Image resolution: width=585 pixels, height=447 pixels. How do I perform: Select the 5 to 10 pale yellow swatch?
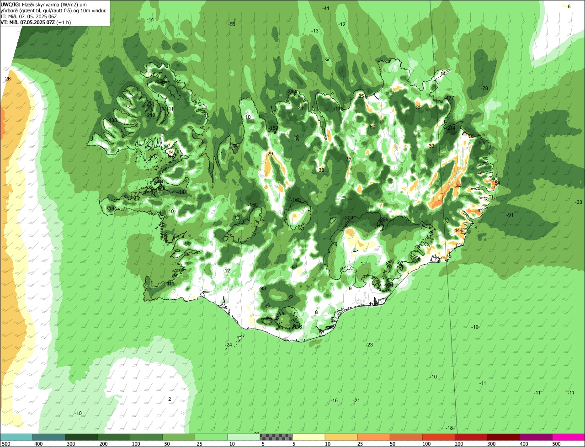(308, 437)
